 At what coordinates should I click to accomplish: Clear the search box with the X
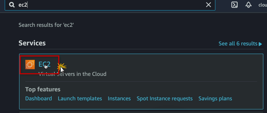point(208,5)
